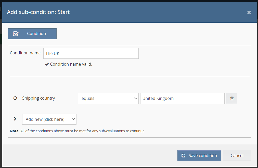Click into the United Kingdom value field
The width and height of the screenshot is (258, 168).
pos(182,98)
